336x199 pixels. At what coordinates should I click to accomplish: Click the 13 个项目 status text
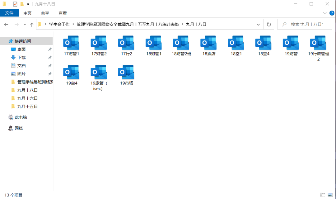click(x=13, y=195)
